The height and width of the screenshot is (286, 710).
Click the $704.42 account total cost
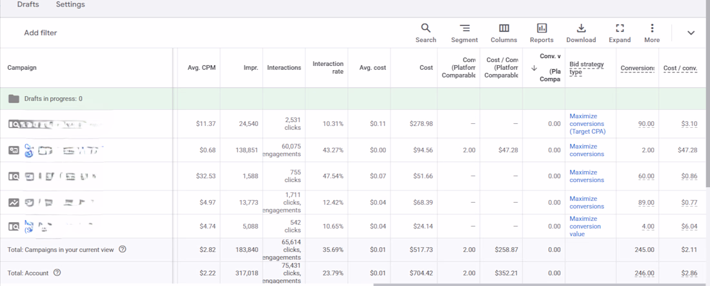click(421, 273)
